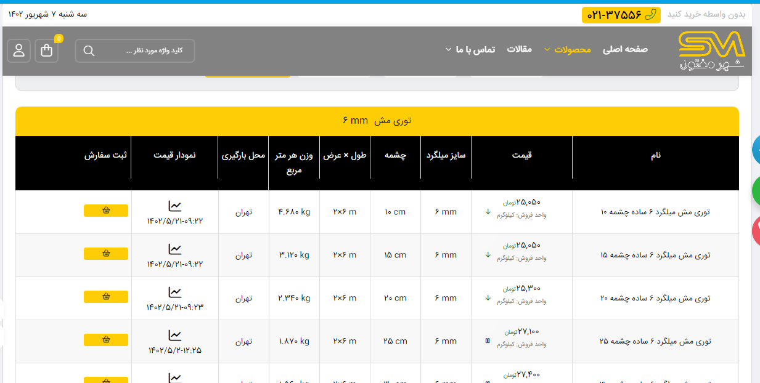Open توری مش میلگرد 6 ساده چشمه 20 link

pos(655,298)
